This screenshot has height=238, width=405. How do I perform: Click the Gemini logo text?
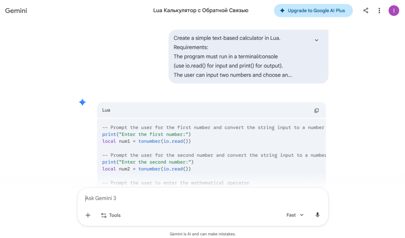(x=16, y=11)
